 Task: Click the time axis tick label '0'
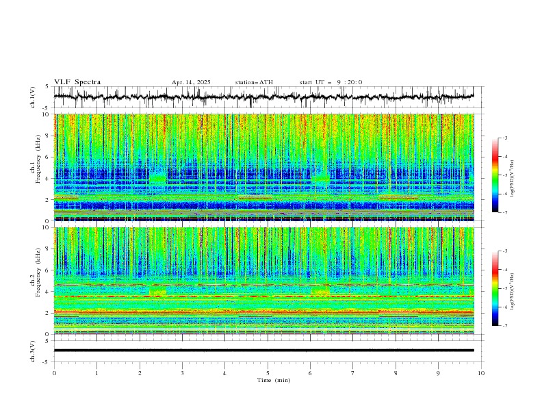pos(54,373)
